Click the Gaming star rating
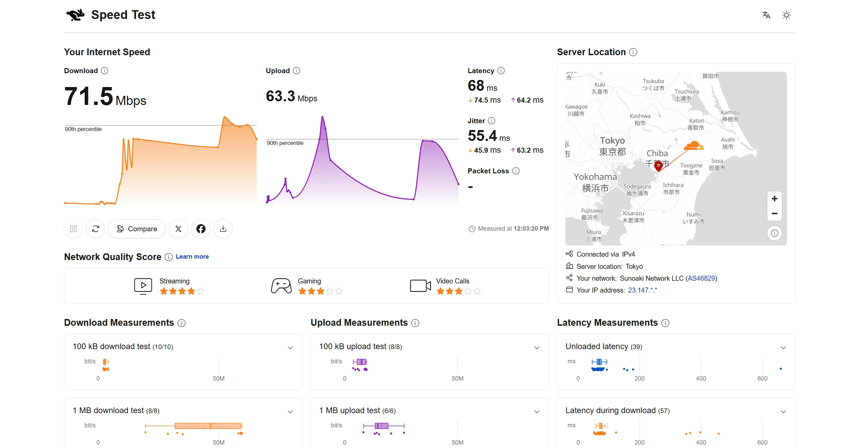 (320, 291)
